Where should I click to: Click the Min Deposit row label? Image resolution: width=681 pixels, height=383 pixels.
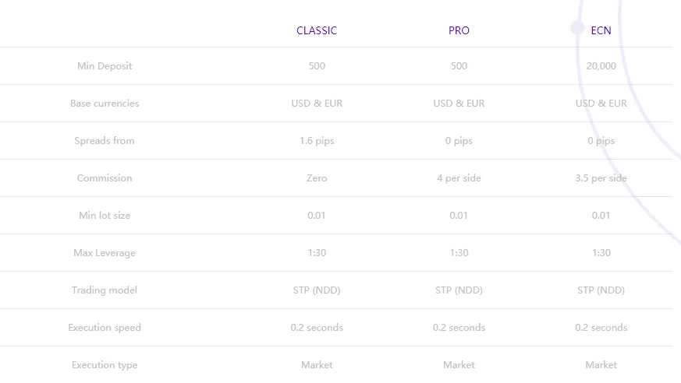point(105,66)
